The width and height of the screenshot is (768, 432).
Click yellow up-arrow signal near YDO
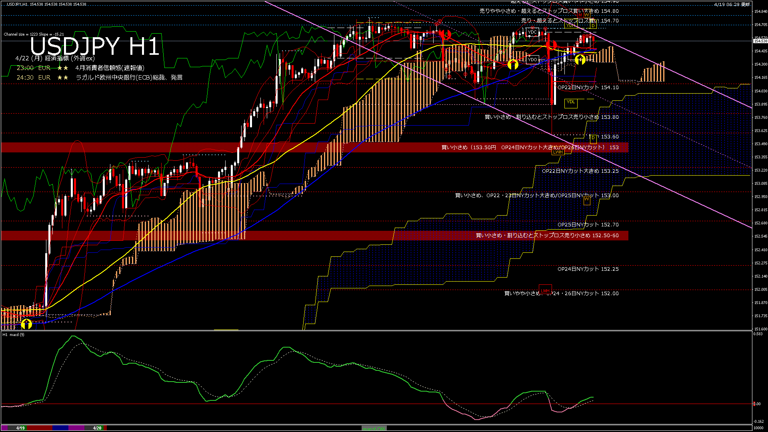[513, 64]
